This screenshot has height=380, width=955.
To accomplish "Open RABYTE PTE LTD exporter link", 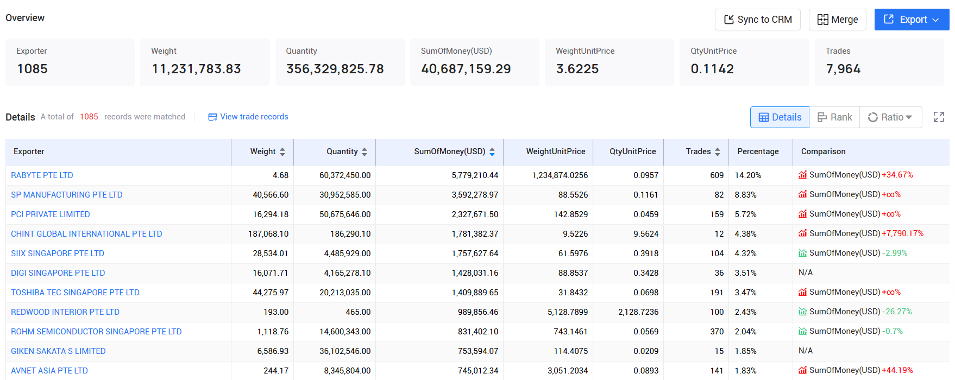I will [42, 175].
